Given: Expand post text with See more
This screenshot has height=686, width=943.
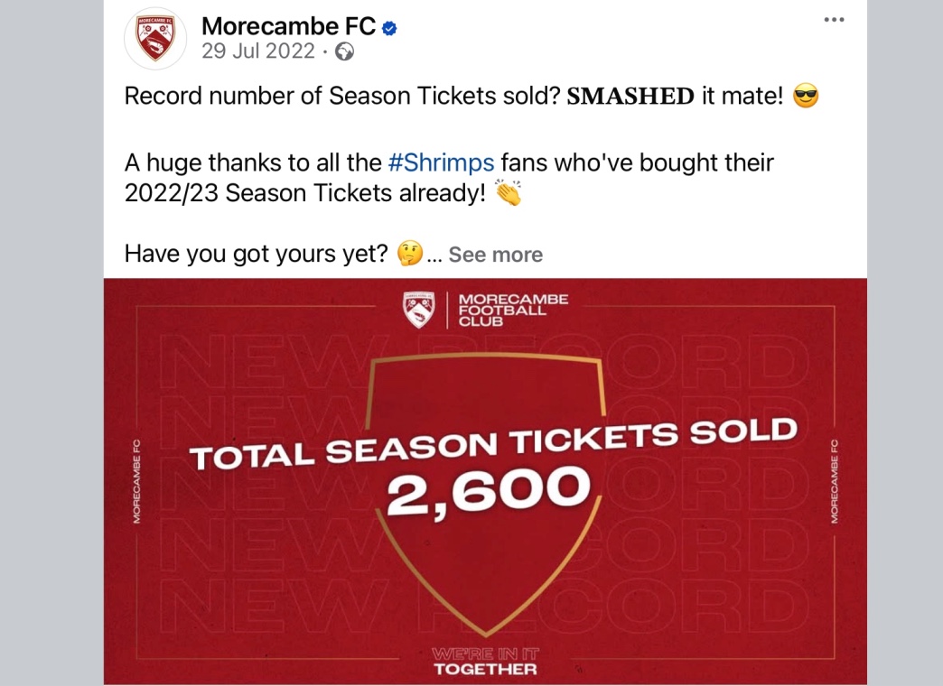Looking at the screenshot, I should 496,255.
